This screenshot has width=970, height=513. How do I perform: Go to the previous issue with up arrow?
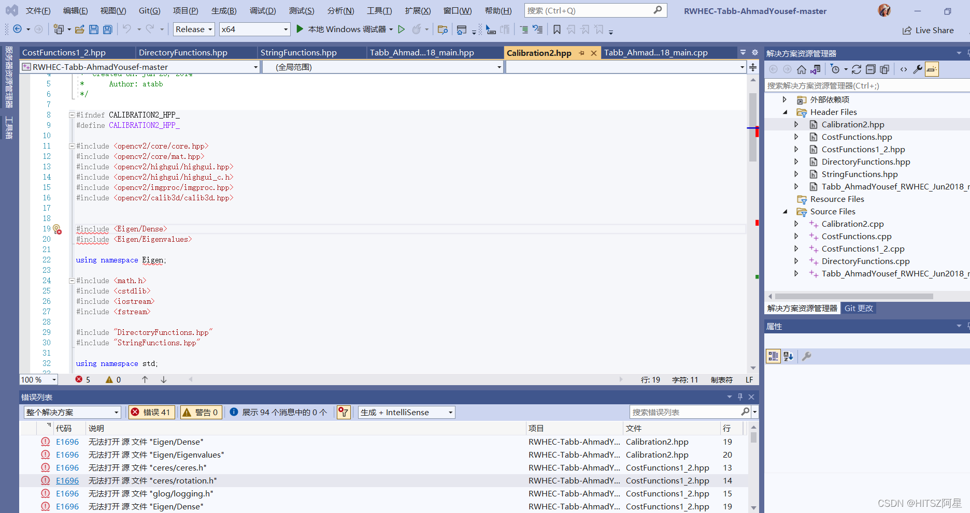(x=145, y=379)
